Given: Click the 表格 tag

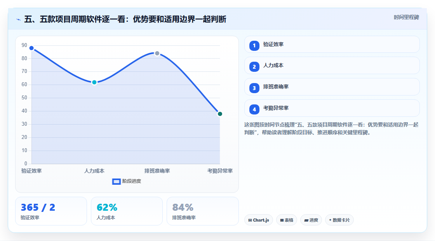Looking at the screenshot, I should point(287,220).
